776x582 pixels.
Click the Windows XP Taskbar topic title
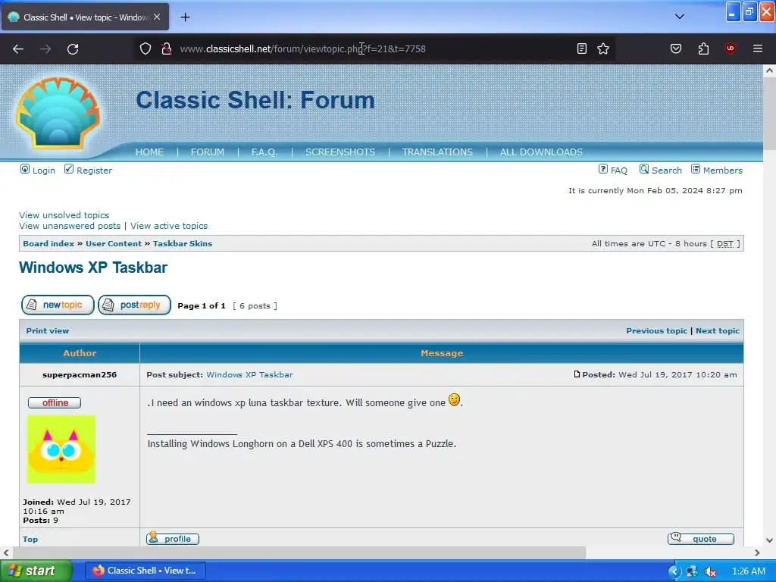[93, 268]
